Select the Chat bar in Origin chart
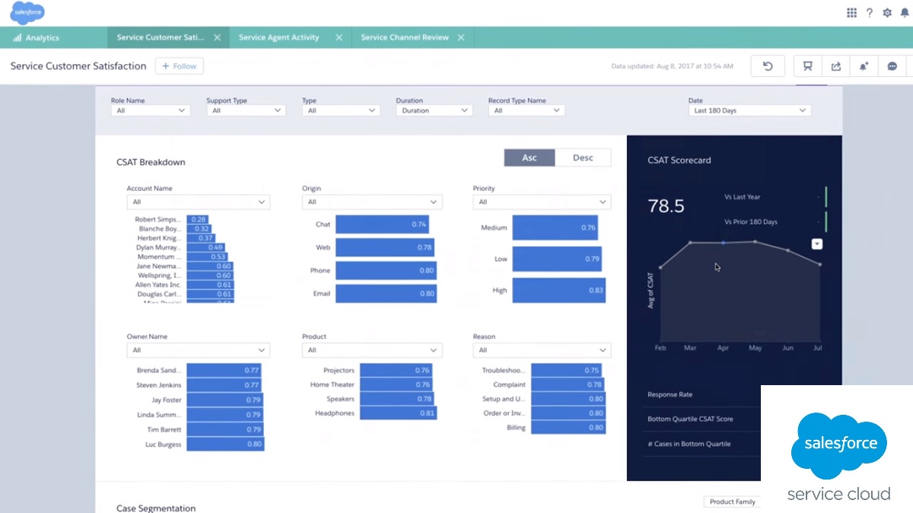 click(382, 225)
